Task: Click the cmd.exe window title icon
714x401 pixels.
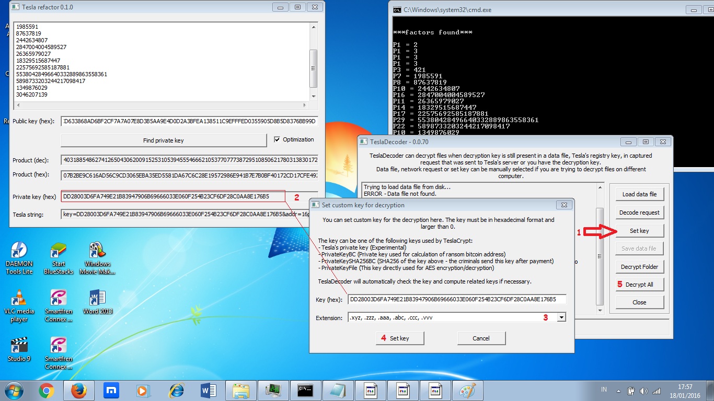Action: 397,9
